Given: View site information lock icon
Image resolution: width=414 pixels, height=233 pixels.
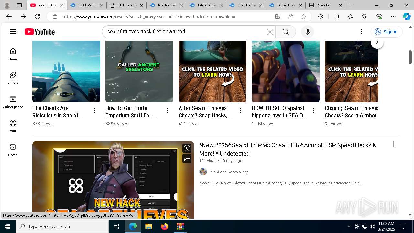Looking at the screenshot, I should 55,17.
